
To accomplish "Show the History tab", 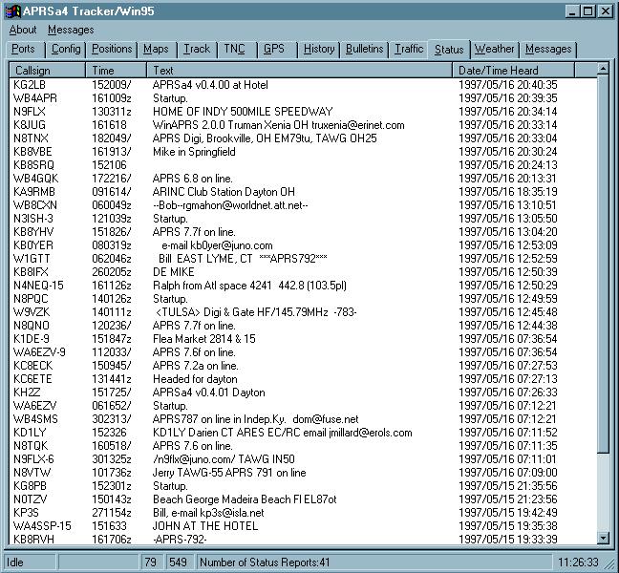I will click(x=319, y=49).
